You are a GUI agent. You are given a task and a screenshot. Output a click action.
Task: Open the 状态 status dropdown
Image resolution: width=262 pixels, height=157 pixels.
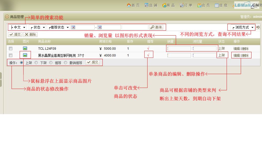pos(37,27)
